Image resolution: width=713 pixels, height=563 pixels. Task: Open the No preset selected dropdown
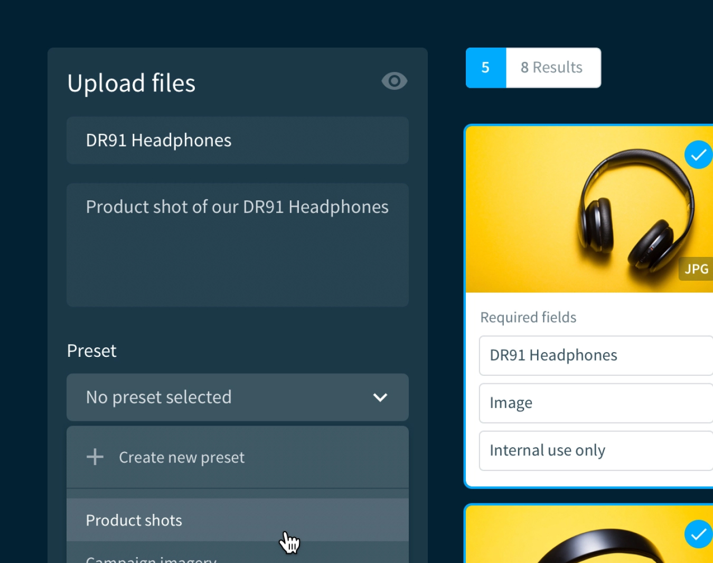pos(238,397)
